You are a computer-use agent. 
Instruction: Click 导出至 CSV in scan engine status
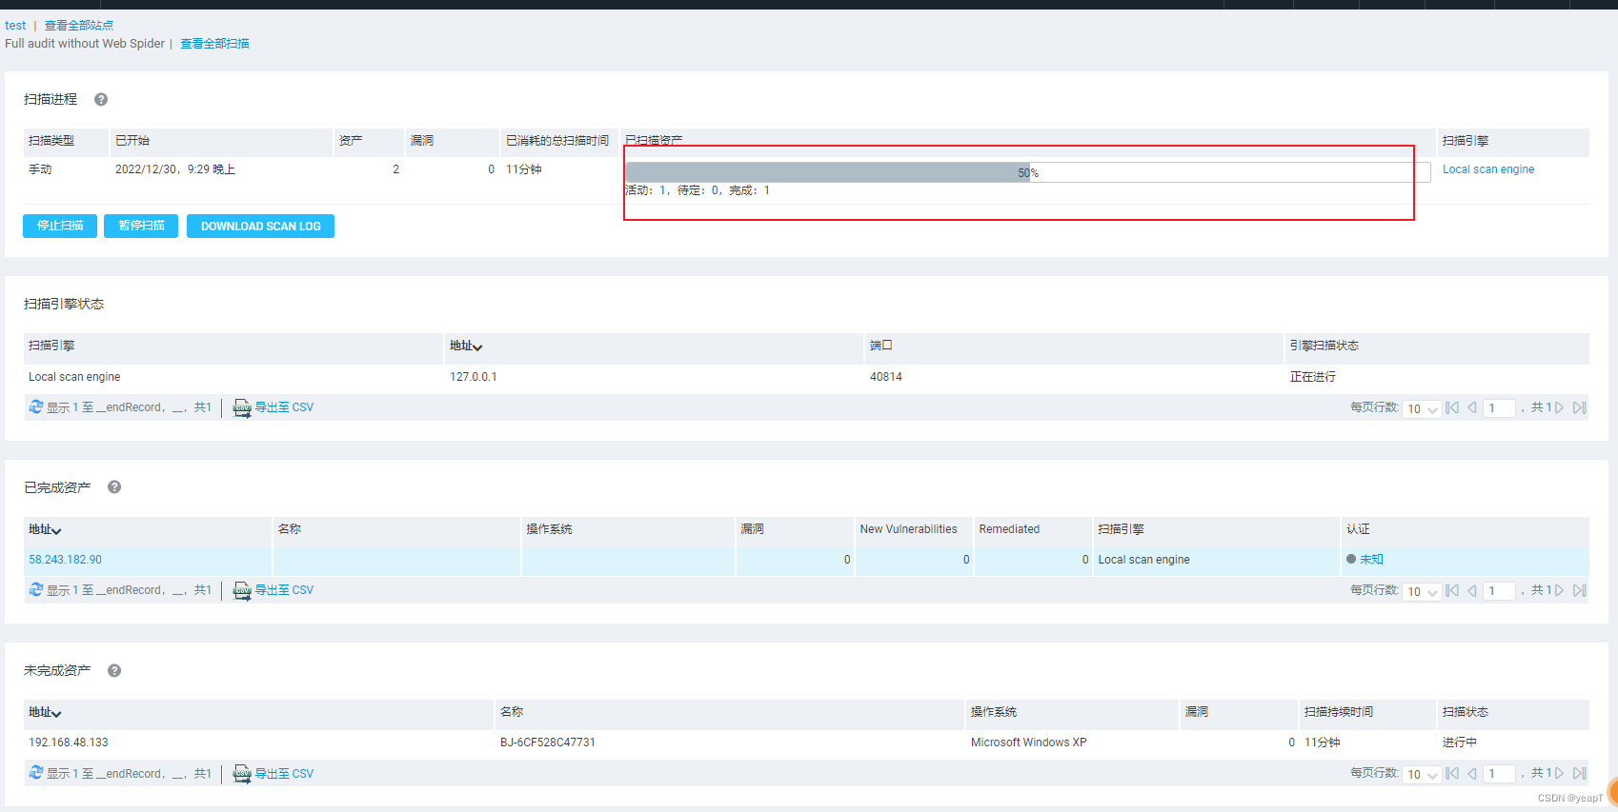click(x=284, y=407)
